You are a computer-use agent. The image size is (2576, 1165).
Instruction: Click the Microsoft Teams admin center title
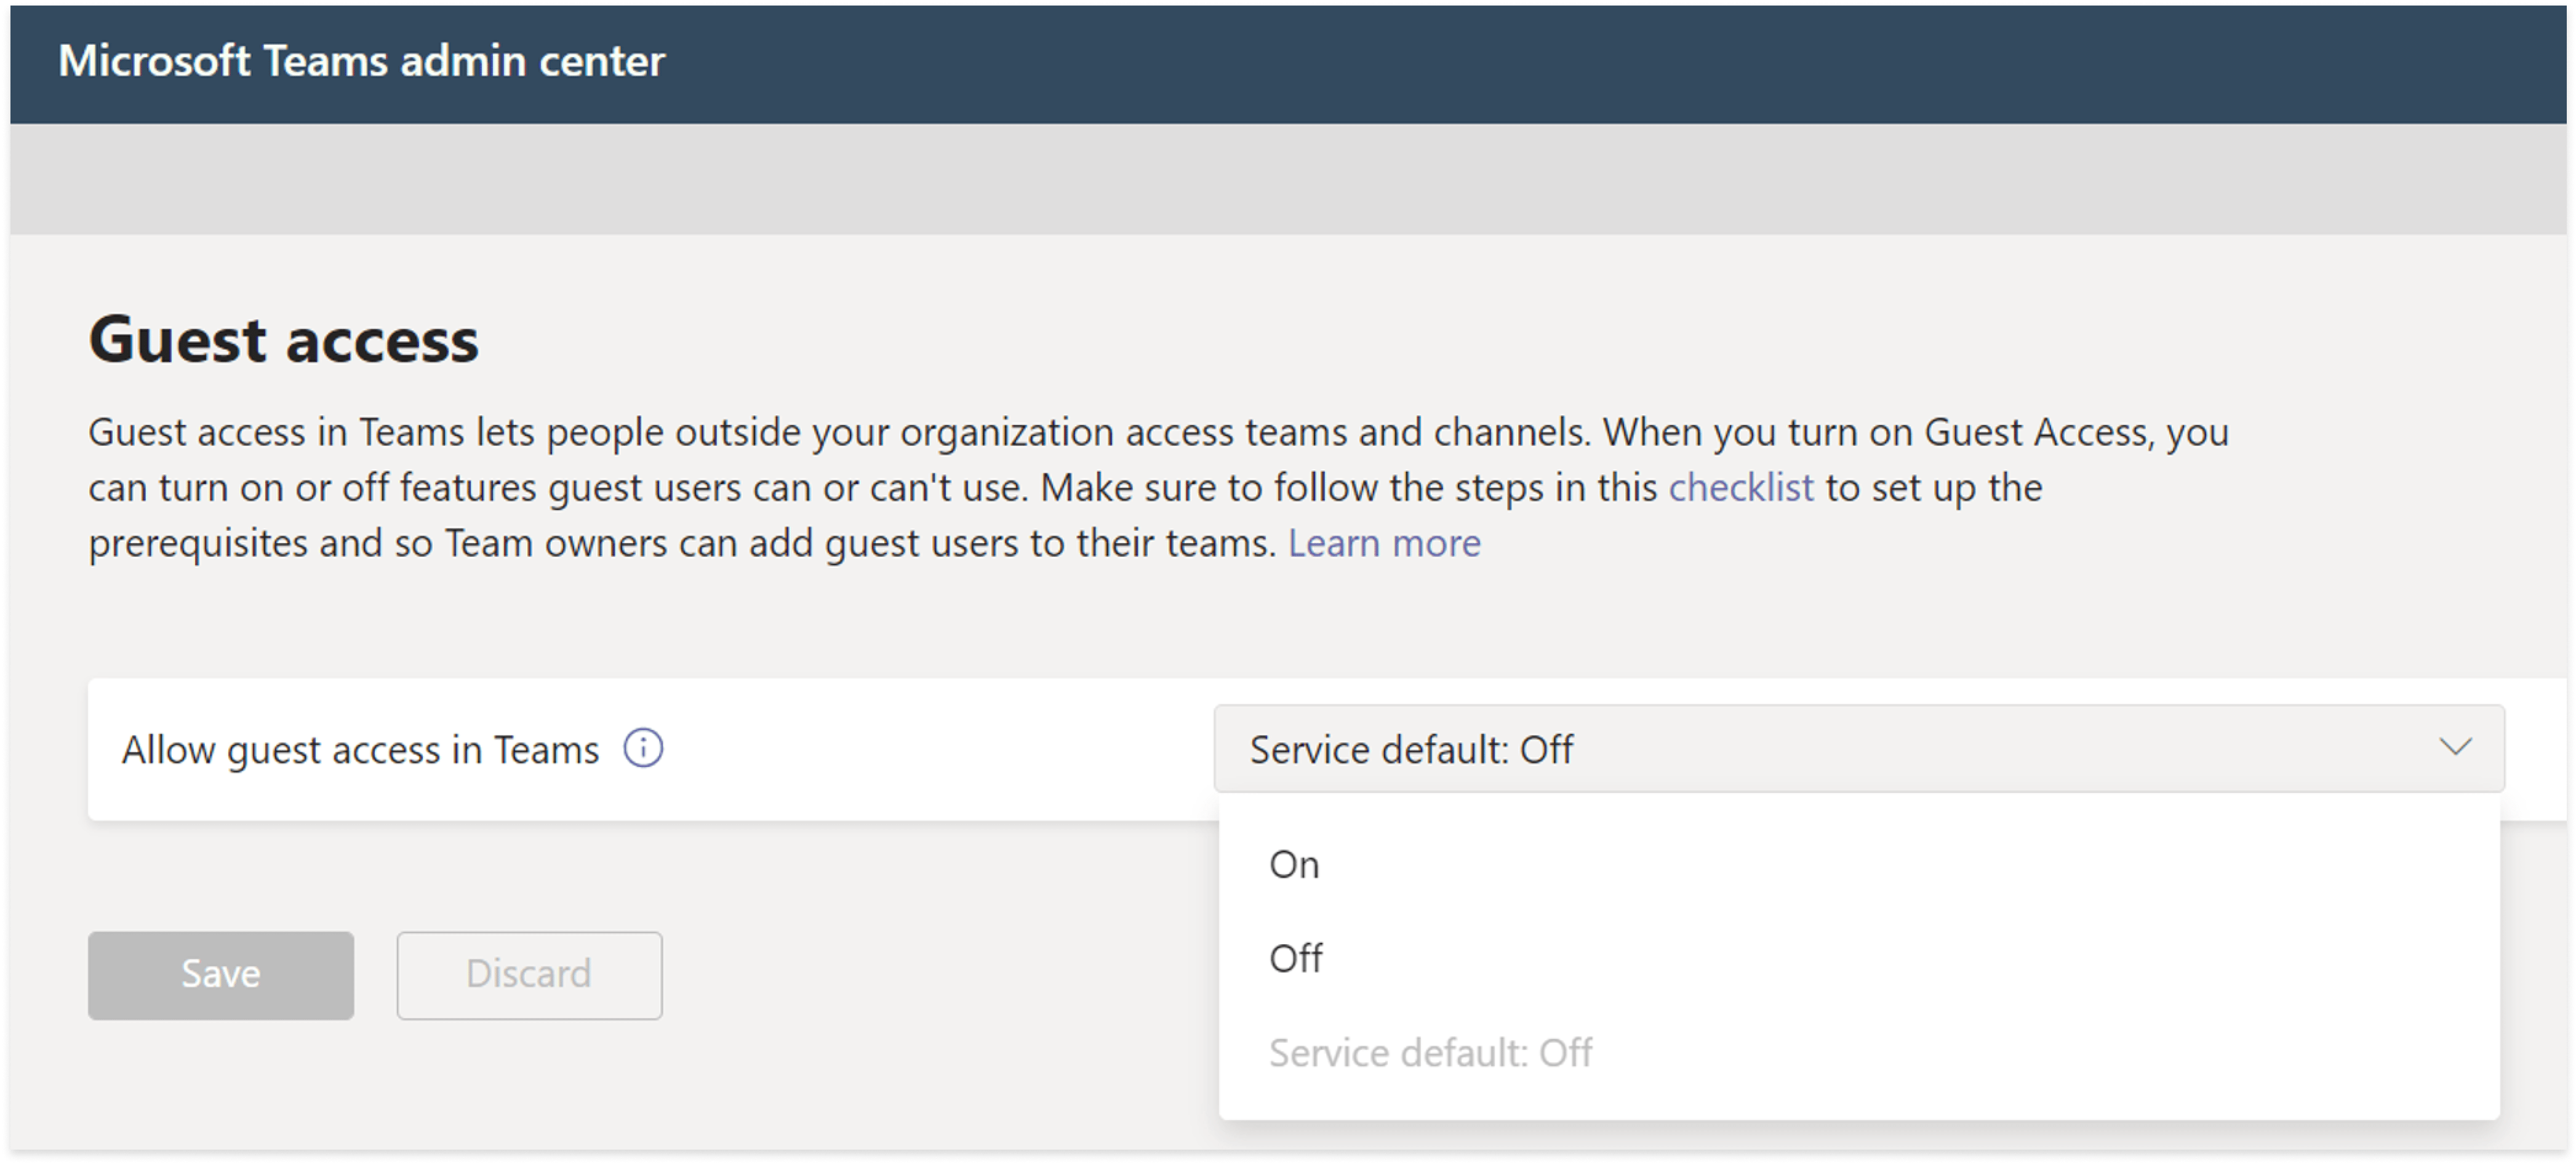pyautogui.click(x=361, y=61)
